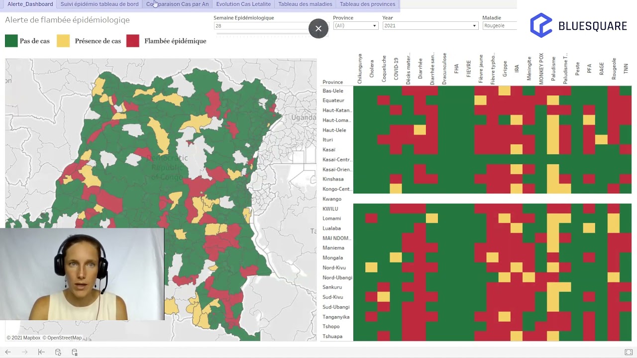
Task: Click the Cholera column header
Action: tap(372, 69)
